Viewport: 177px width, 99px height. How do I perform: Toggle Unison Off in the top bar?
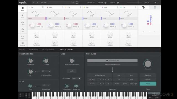click(91, 2)
